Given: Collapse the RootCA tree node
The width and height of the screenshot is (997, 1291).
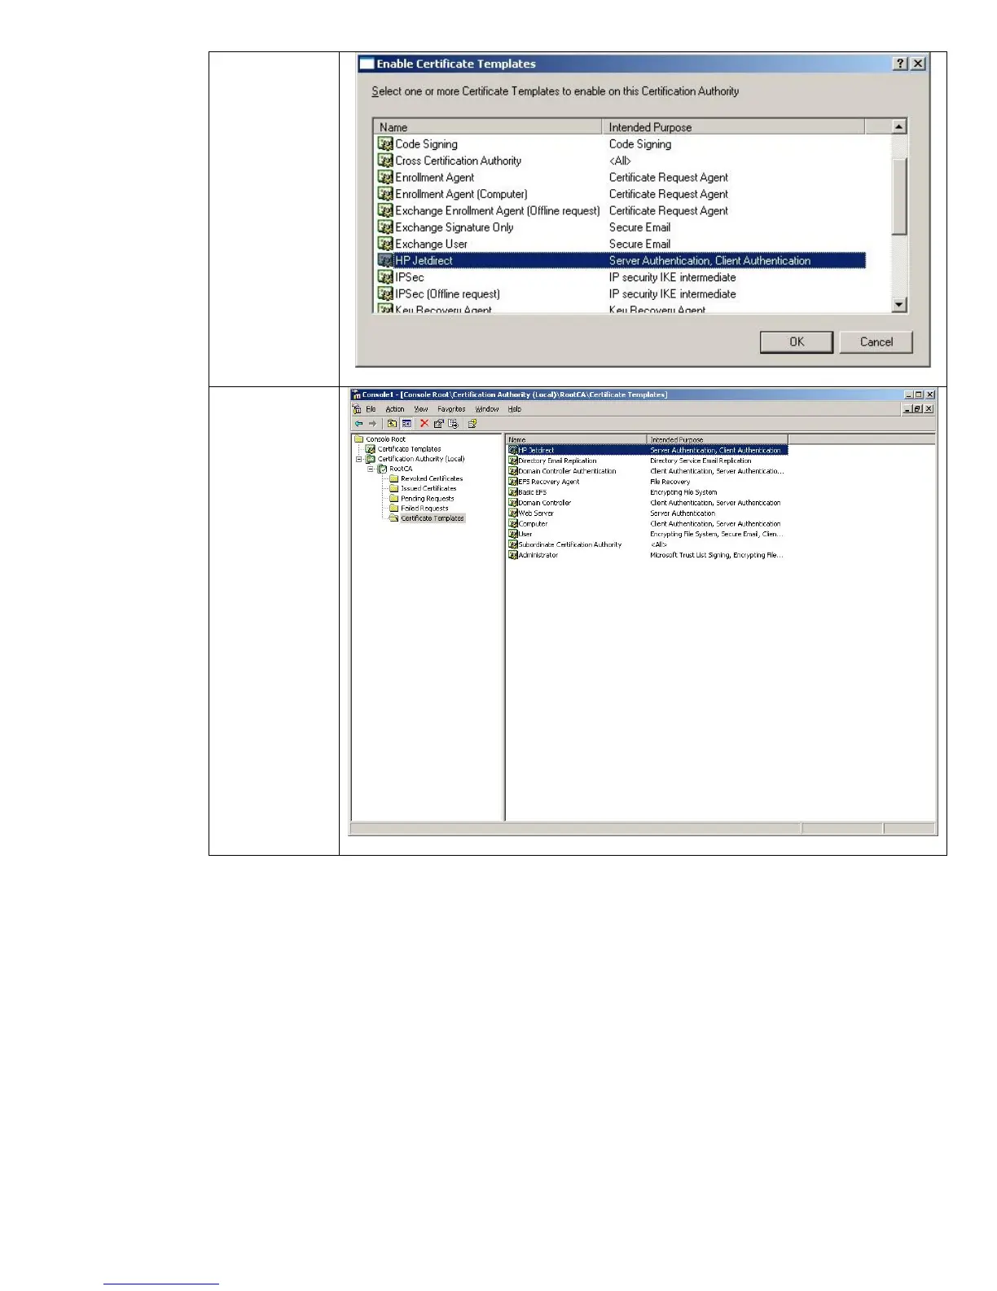Looking at the screenshot, I should (371, 469).
